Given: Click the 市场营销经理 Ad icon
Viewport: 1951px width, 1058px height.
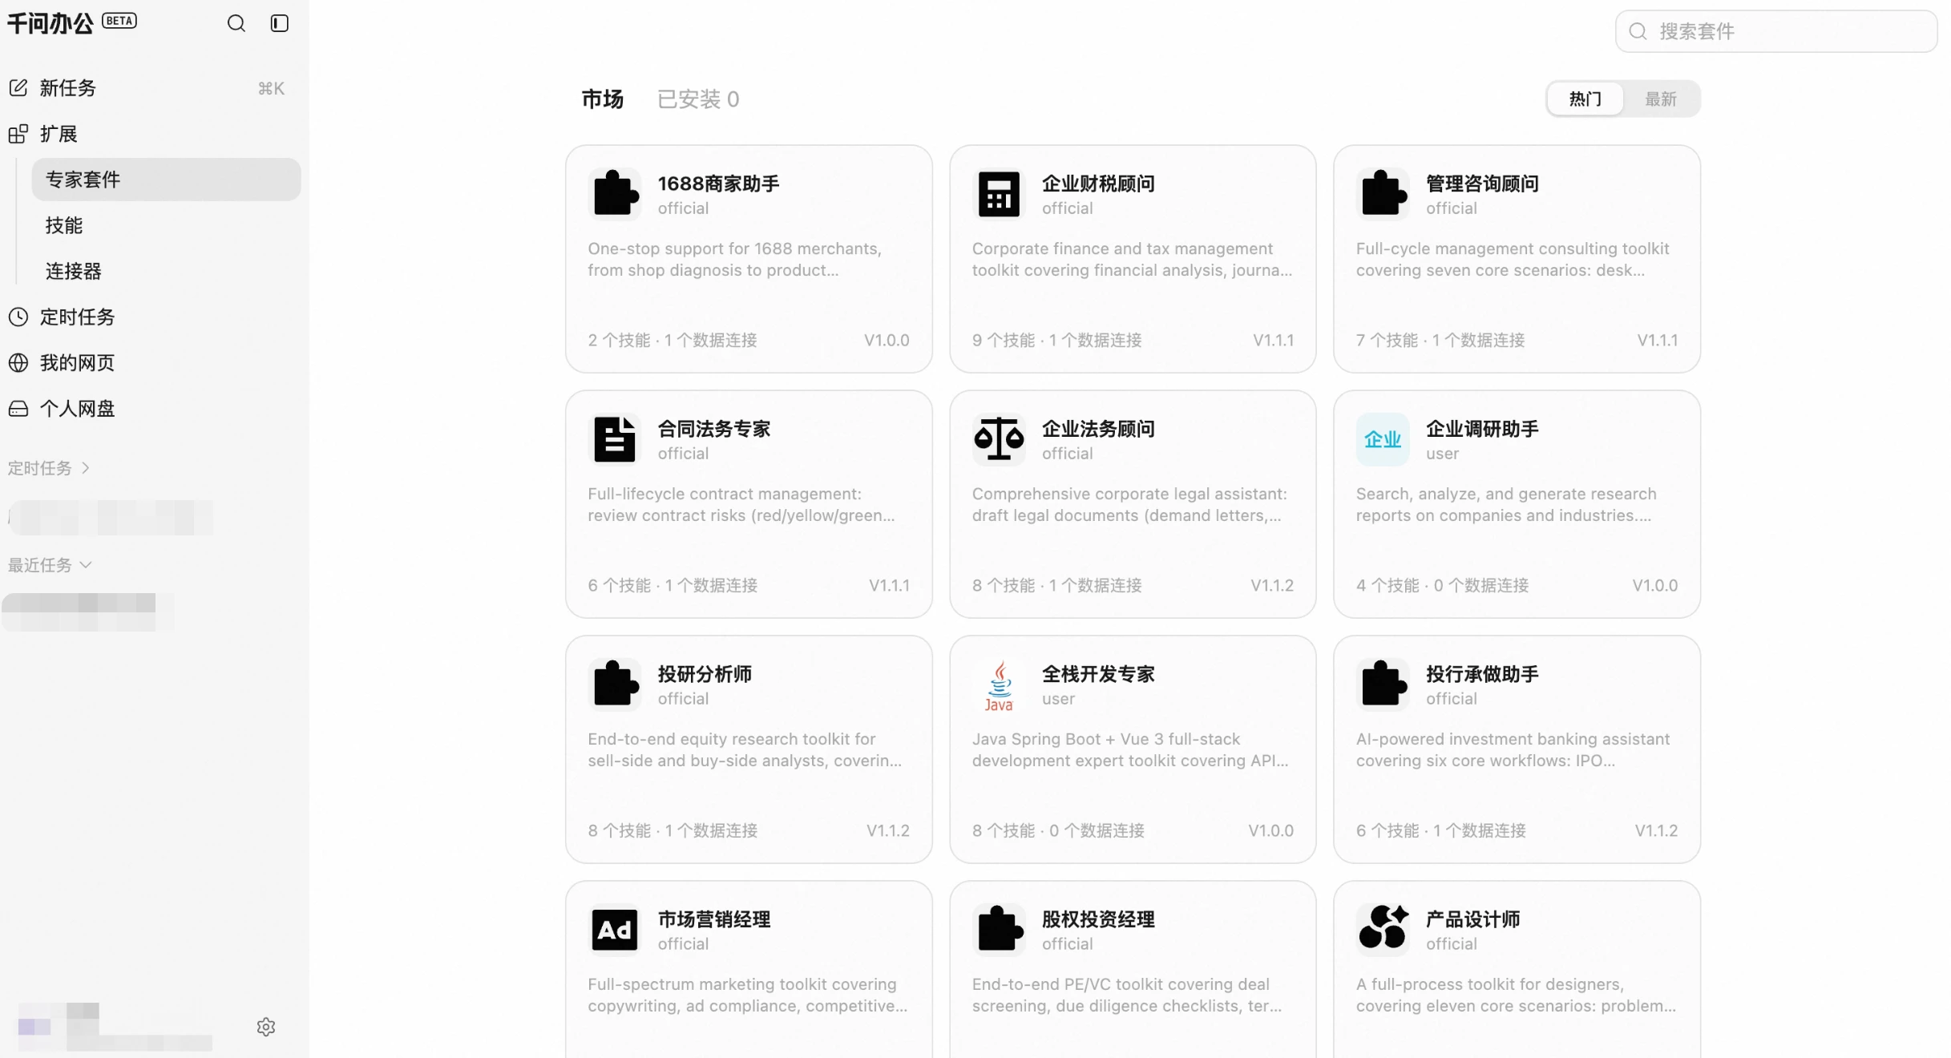Looking at the screenshot, I should click(x=615, y=930).
